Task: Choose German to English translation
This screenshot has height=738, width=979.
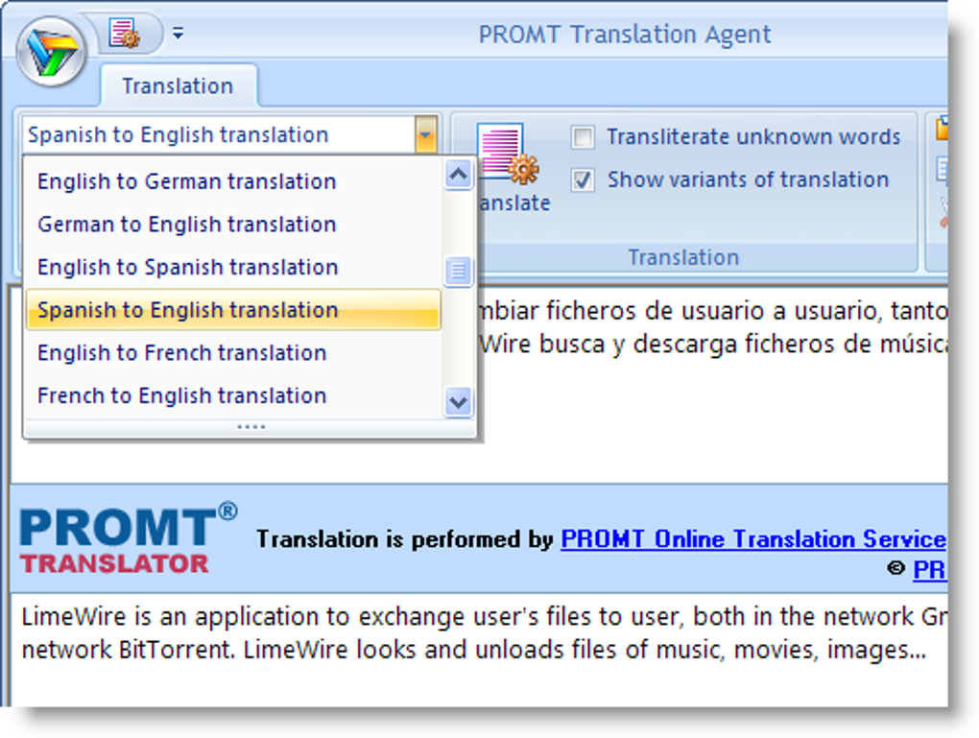Action: point(233,225)
